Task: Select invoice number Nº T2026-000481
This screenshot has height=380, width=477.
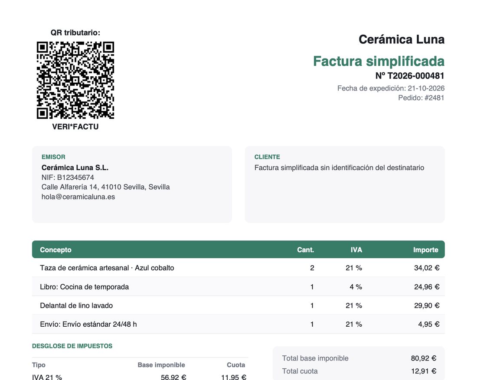Action: (x=410, y=76)
